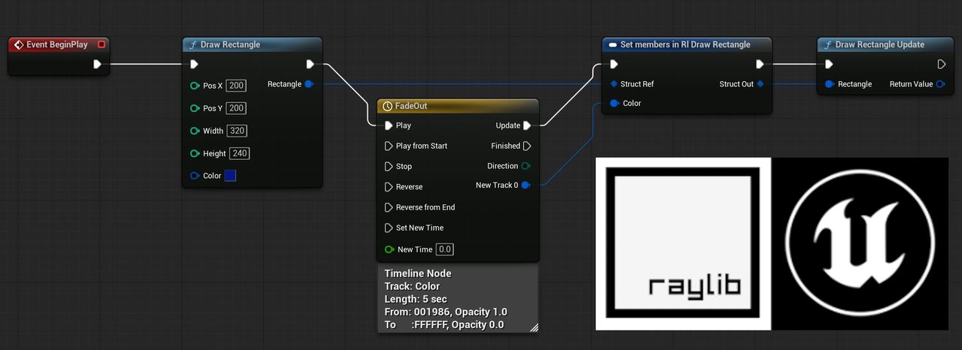The width and height of the screenshot is (962, 350).
Task: Click the Event BeginPlay red delegate pin
Action: tap(101, 45)
